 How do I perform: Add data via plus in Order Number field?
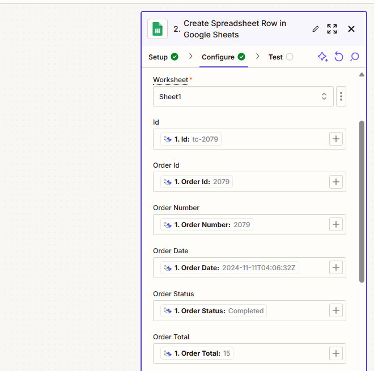336,225
